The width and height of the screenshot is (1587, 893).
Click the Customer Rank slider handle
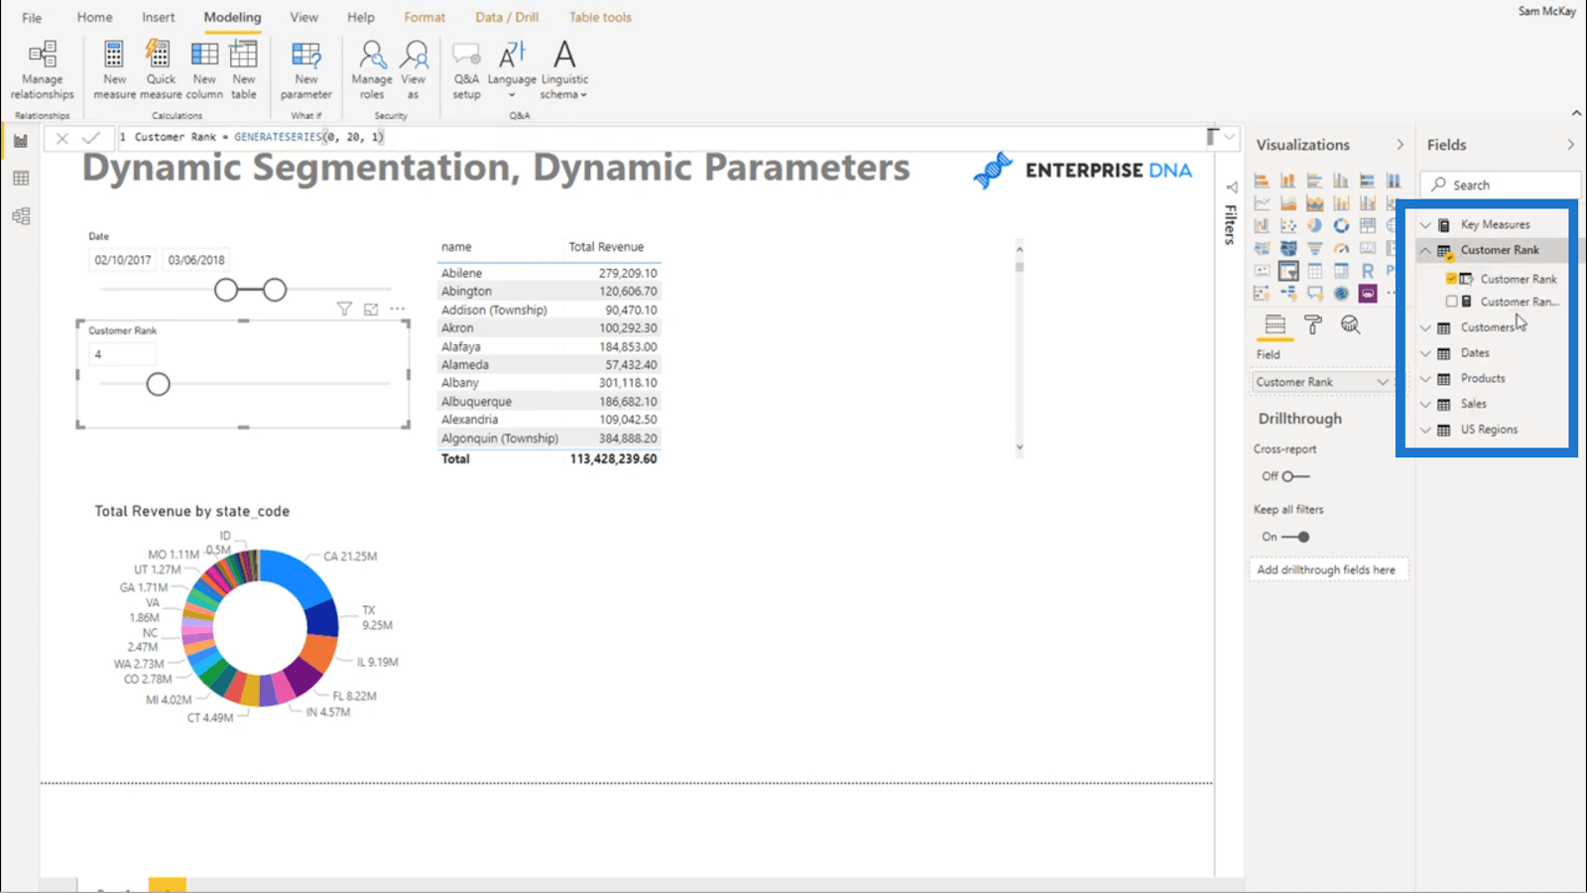point(158,384)
